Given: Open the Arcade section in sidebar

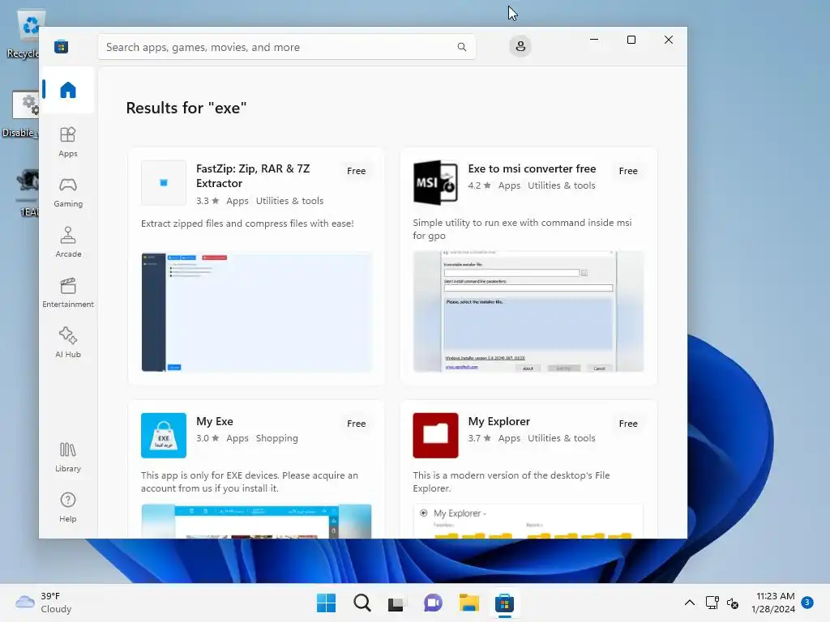Looking at the screenshot, I should pos(68,242).
